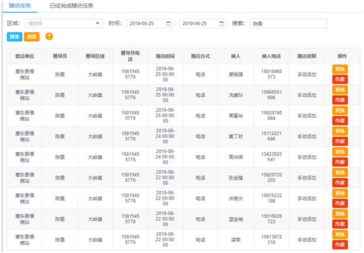This screenshot has width=364, height=253.
Task: Click 作废 for patient phone 15113221696
Action: [x=340, y=141]
